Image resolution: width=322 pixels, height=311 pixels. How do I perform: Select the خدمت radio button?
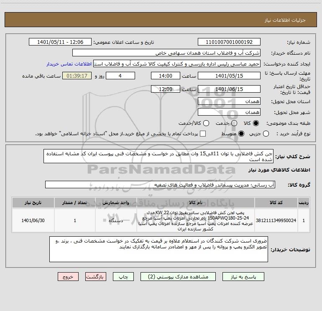(x=234, y=123)
